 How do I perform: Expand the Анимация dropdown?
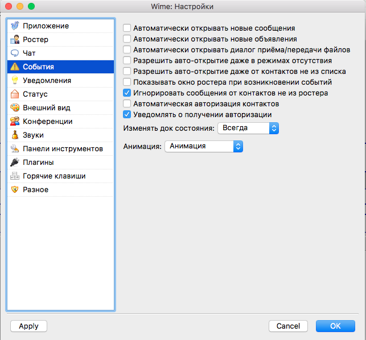[x=203, y=147]
